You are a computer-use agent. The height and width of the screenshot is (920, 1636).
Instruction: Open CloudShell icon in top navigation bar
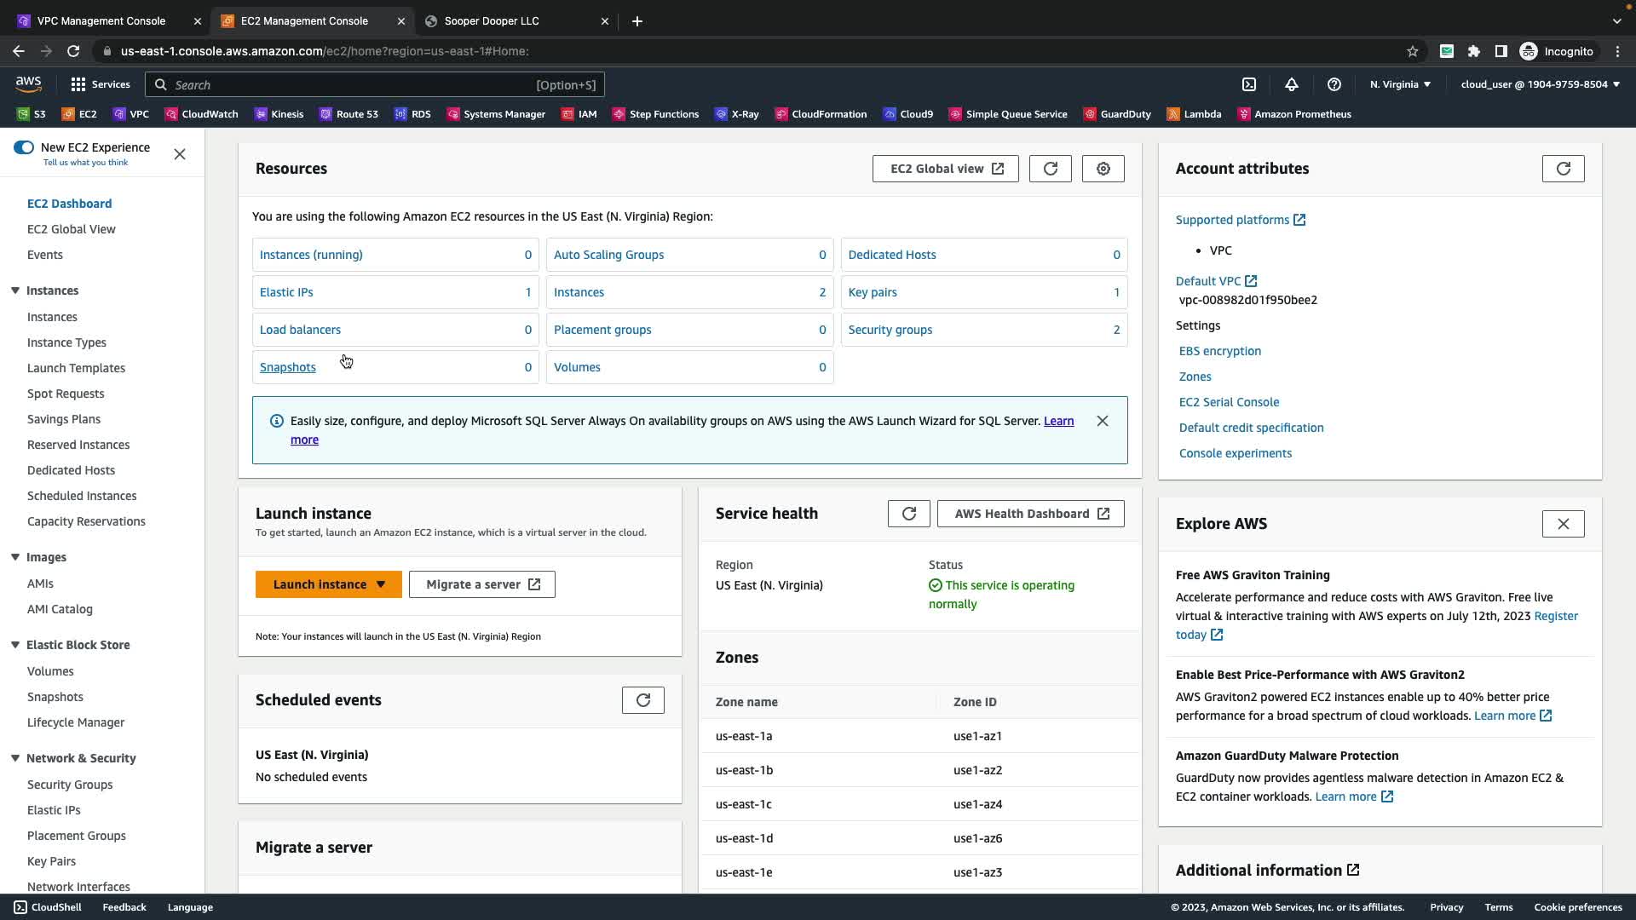(1249, 84)
